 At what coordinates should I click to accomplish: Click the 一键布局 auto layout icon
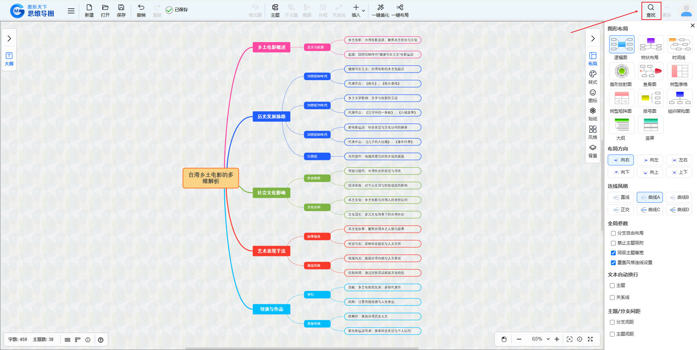point(400,8)
